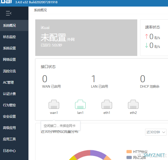Open 网络设置 in the sidebar
Screen dimensions: 168x160
pyautogui.click(x=14, y=59)
